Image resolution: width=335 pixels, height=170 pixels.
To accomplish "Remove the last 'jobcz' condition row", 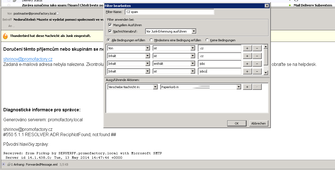I will (257, 71).
